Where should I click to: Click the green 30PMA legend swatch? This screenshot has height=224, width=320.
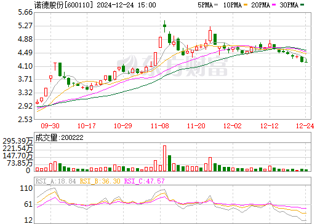tap(302, 4)
